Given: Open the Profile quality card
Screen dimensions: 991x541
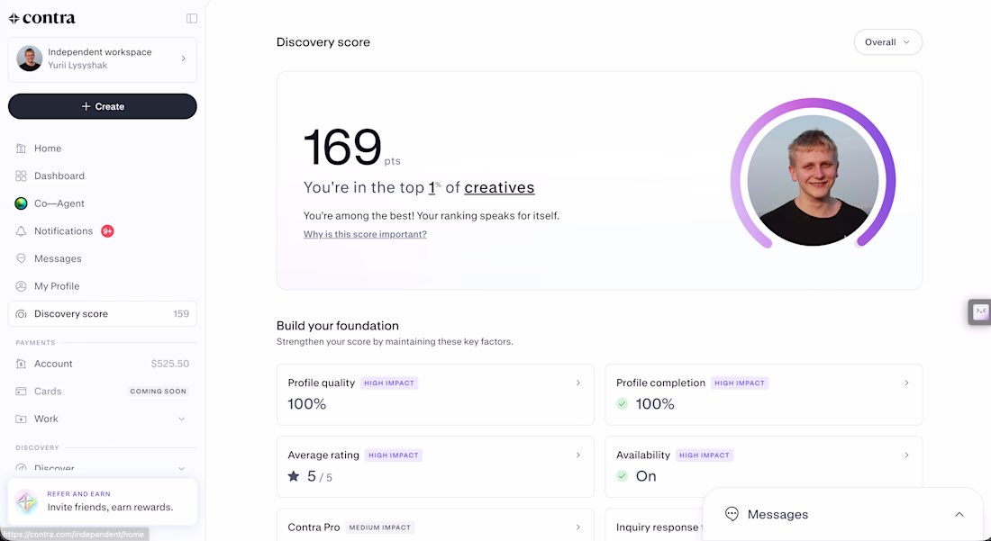Looking at the screenshot, I should click(x=435, y=394).
